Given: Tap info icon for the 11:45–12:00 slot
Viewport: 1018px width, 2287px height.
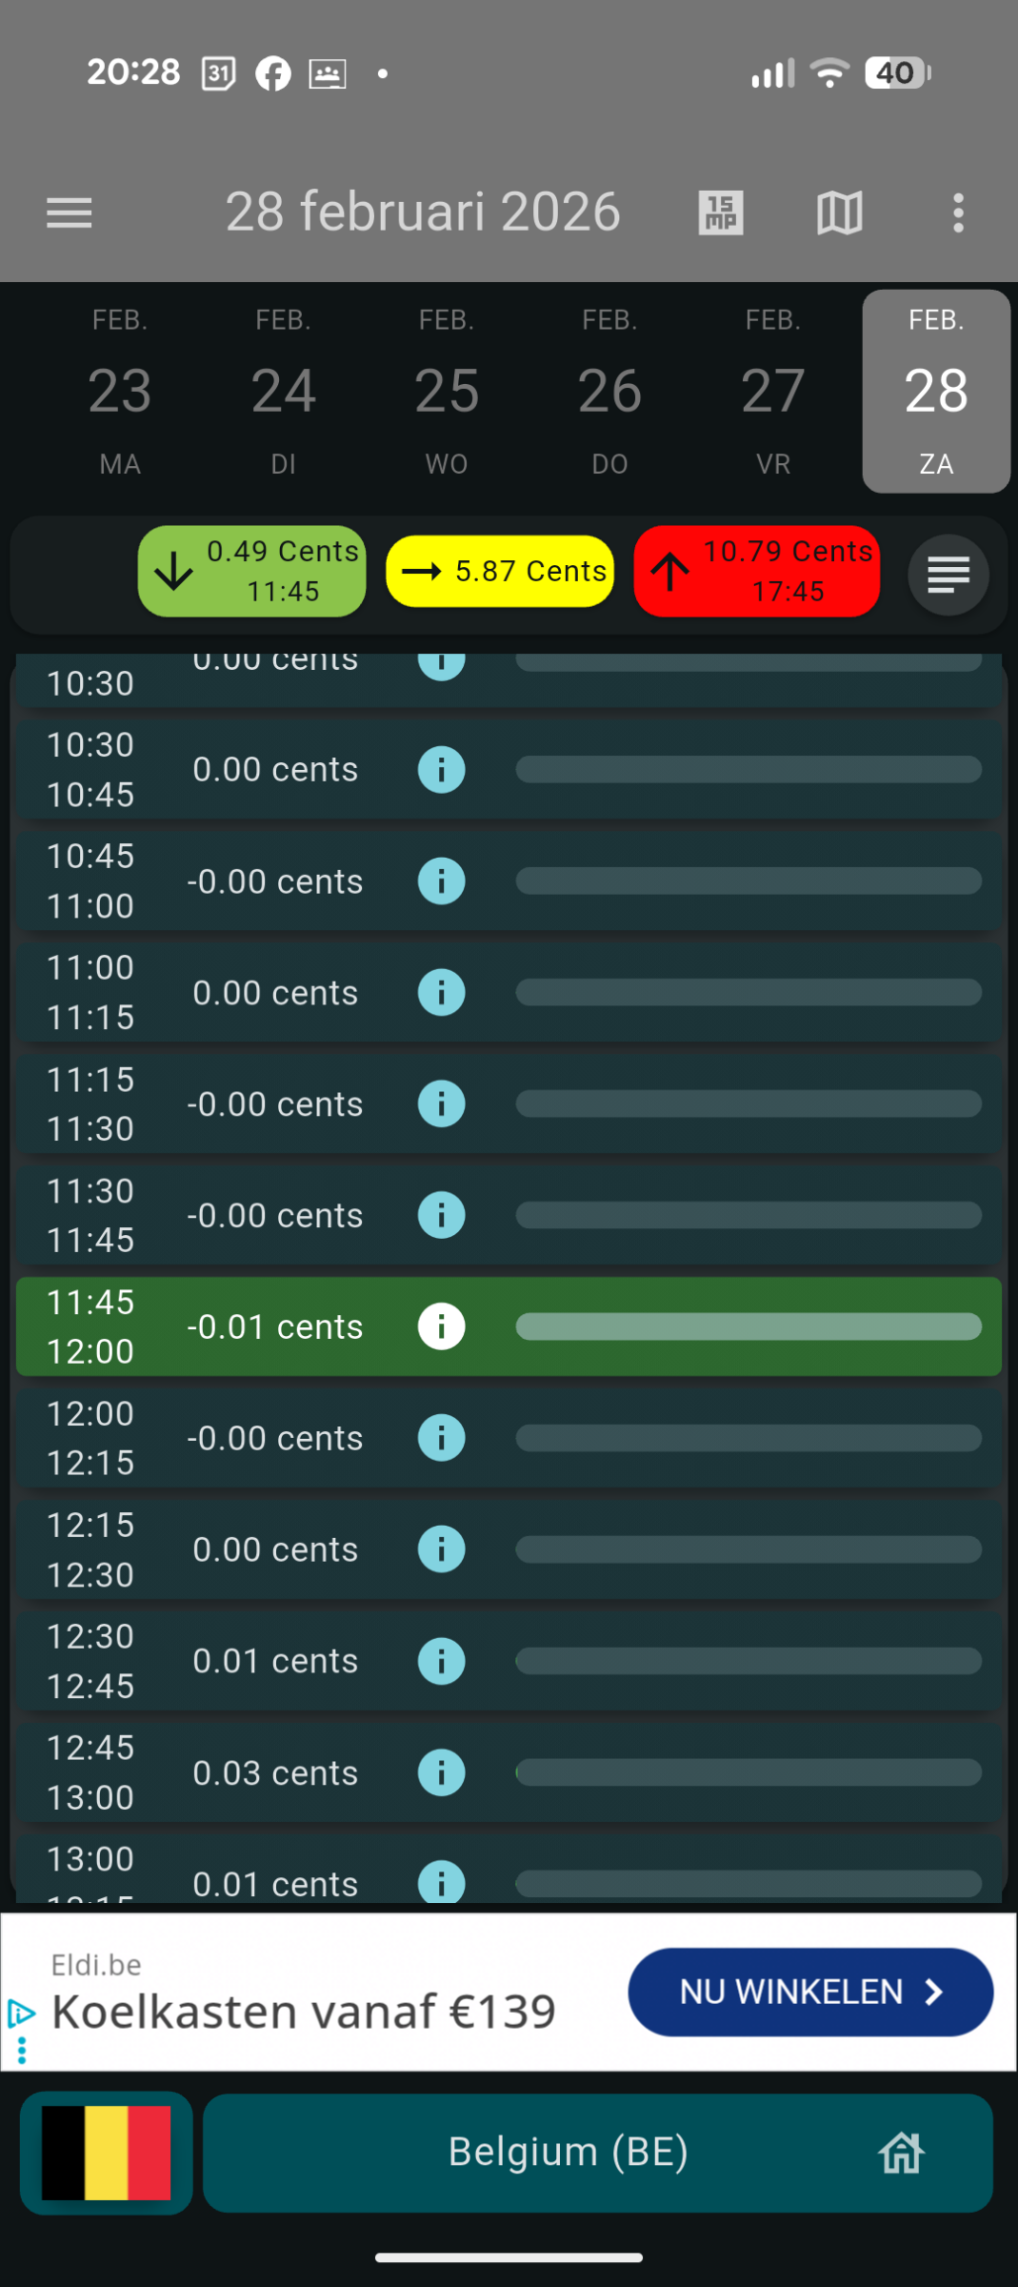Looking at the screenshot, I should point(441,1326).
